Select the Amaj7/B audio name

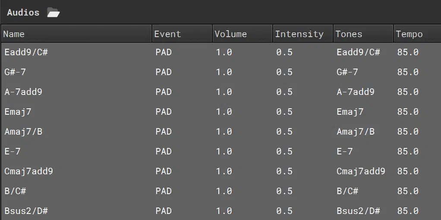click(x=23, y=132)
